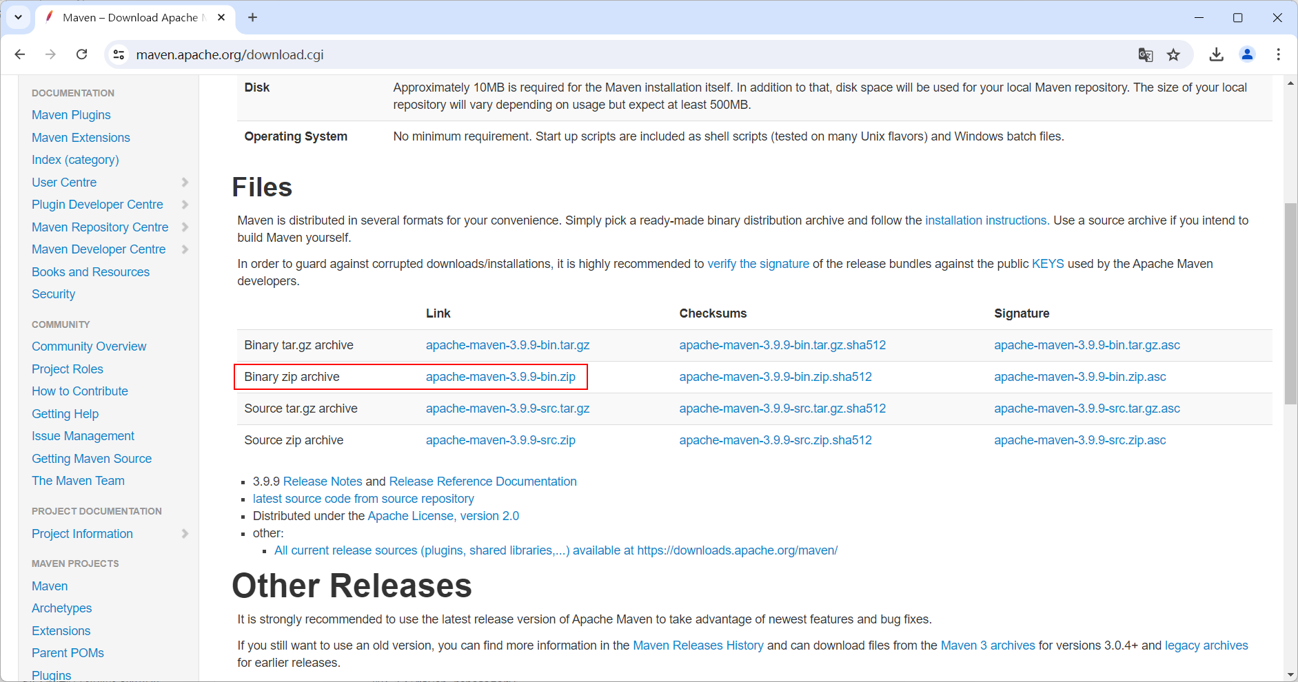Open the 3.9.9 Release Notes link
1298x682 pixels.
323,482
